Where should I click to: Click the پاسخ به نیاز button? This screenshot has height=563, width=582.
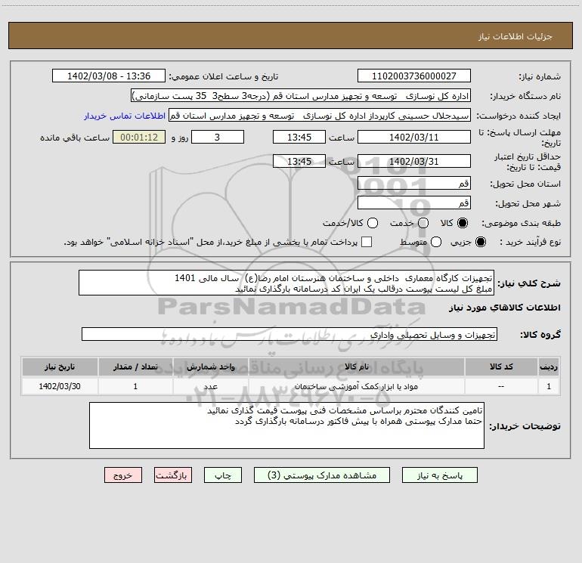coord(439,475)
